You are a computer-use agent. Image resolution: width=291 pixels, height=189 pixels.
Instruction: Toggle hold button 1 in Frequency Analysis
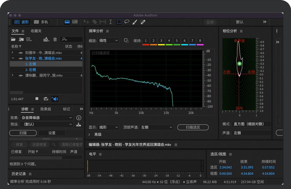click(146, 41)
